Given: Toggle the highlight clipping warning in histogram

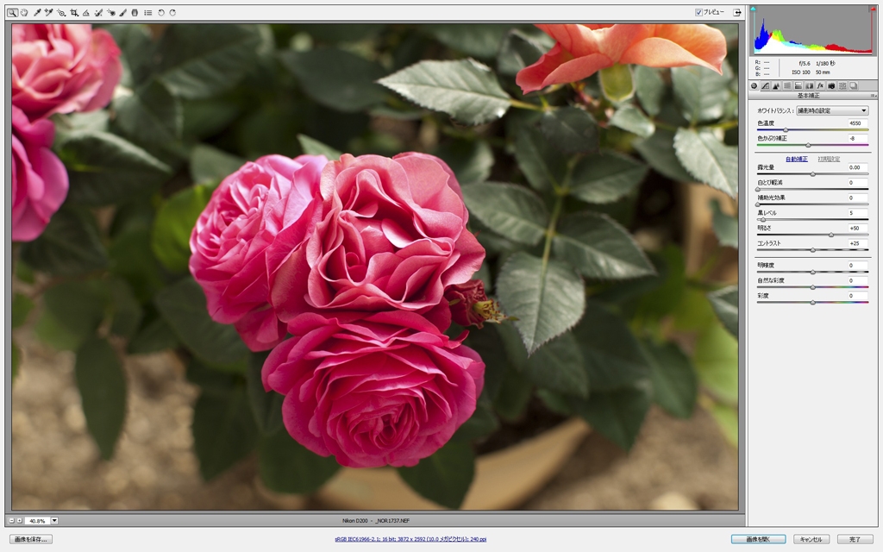Looking at the screenshot, I should [x=872, y=9].
